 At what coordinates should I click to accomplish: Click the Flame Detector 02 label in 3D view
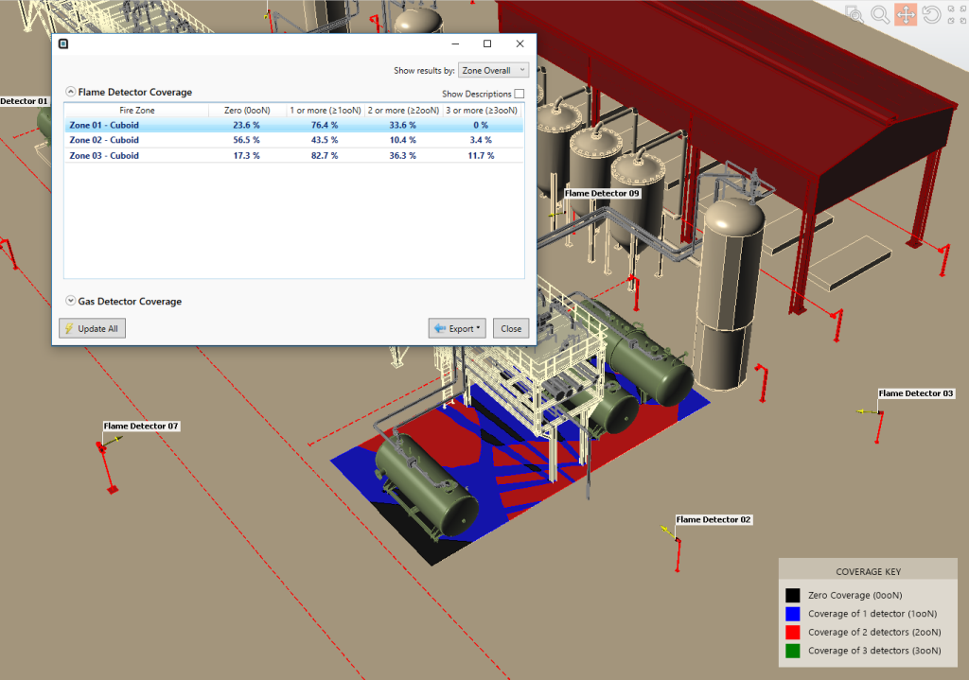[x=713, y=519]
